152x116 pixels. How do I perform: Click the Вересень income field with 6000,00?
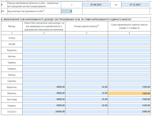pyautogui.click(x=44, y=87)
